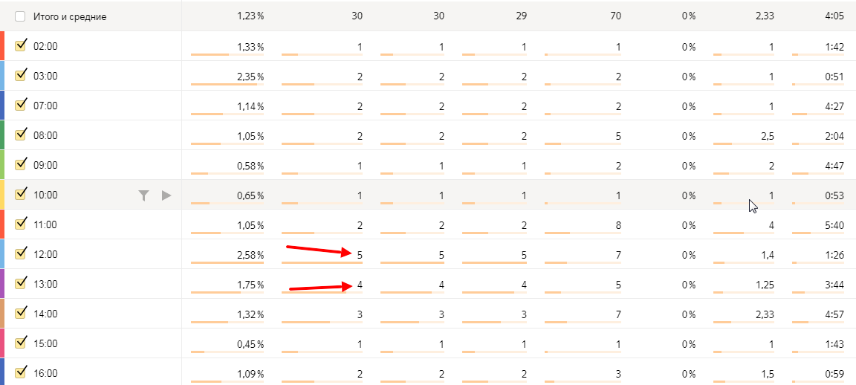Screen dimensions: 856x385
Task: Click the purple color swatch beside 13:00
Action: point(2,283)
